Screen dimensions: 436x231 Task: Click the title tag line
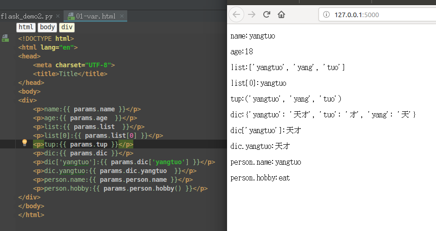pos(71,74)
